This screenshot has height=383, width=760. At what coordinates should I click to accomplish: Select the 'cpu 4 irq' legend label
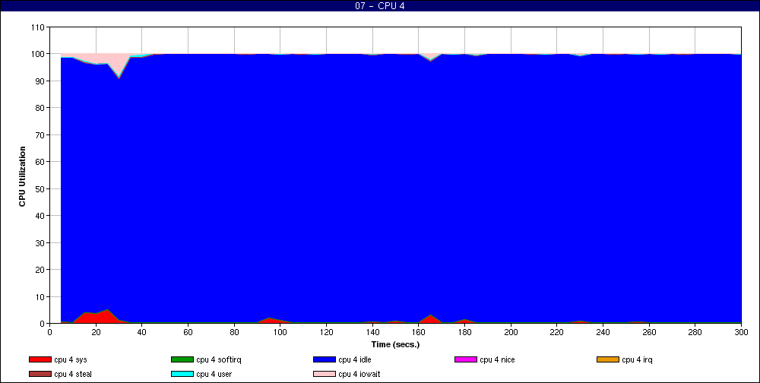pyautogui.click(x=637, y=359)
